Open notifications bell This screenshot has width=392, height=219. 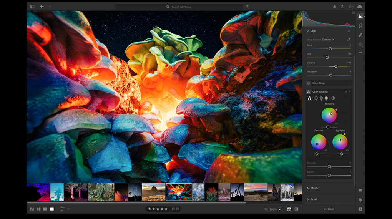point(334,7)
